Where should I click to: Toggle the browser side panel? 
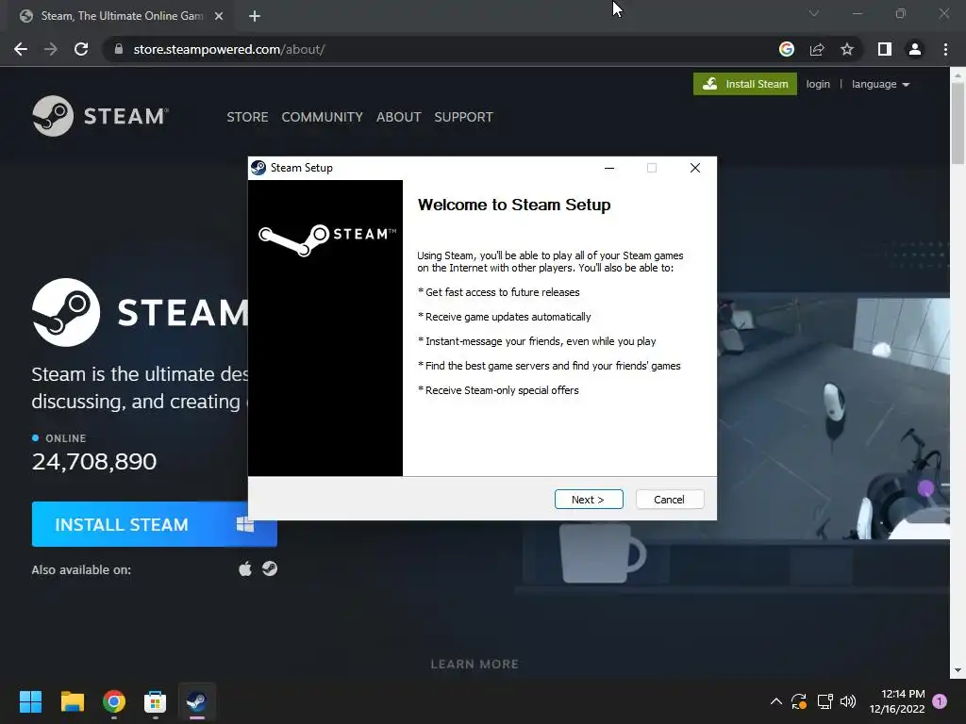pos(885,49)
